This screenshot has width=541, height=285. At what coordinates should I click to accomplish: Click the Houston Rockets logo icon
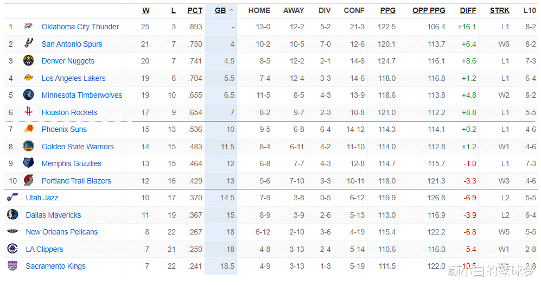pyautogui.click(x=28, y=112)
